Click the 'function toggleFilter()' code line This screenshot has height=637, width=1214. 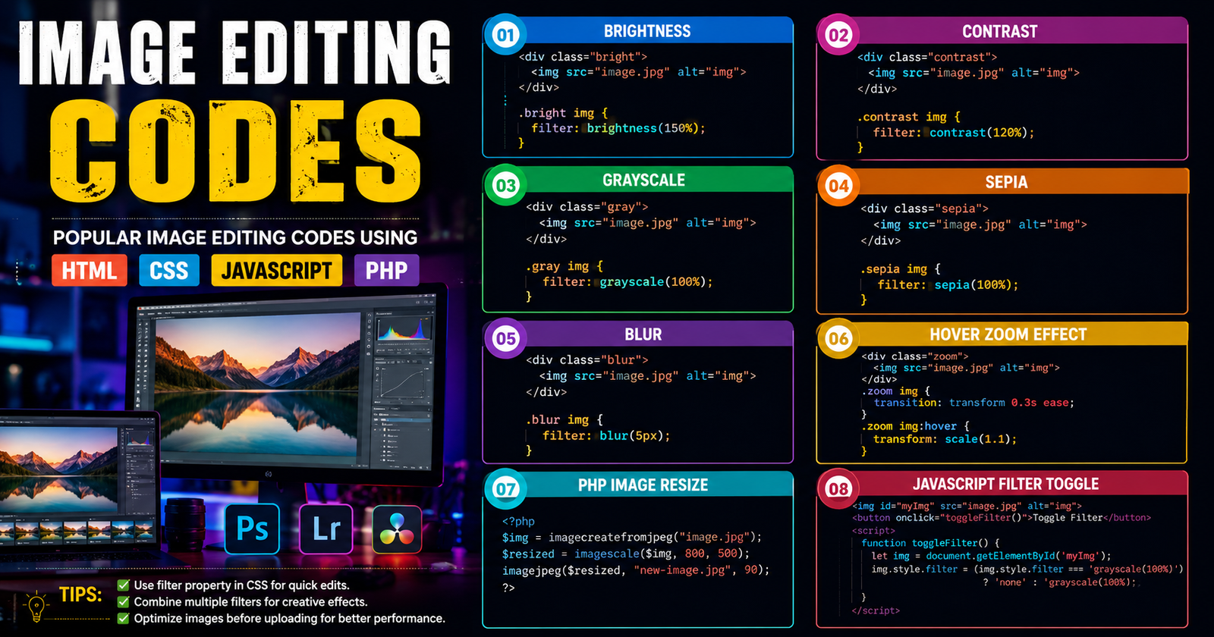(x=931, y=543)
